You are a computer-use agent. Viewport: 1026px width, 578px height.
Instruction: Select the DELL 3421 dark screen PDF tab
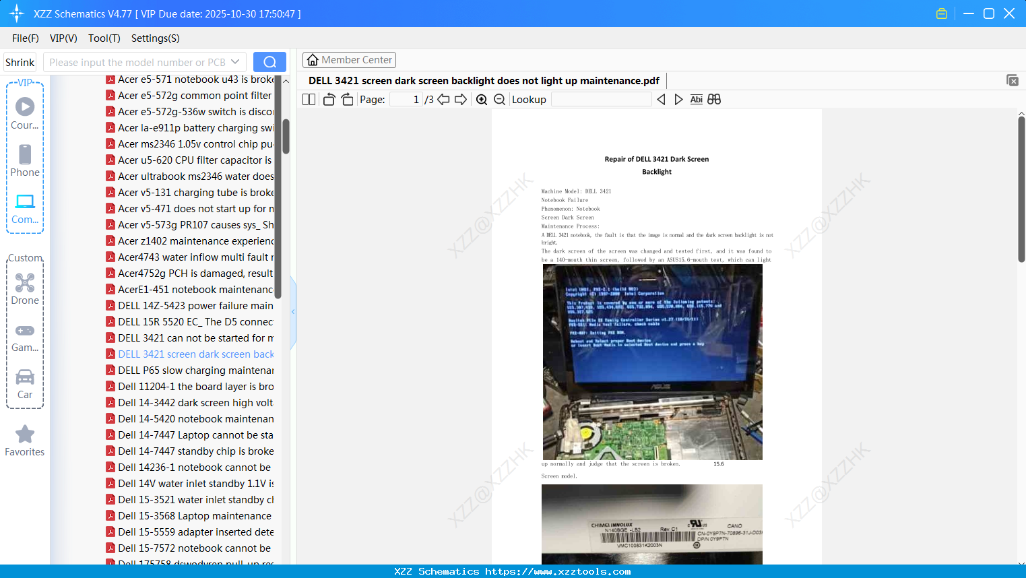pos(484,81)
